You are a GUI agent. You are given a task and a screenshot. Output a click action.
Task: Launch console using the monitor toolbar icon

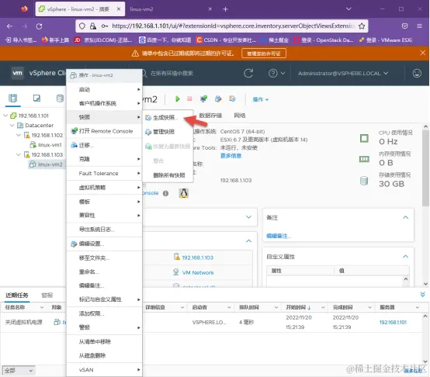pyautogui.click(x=203, y=99)
